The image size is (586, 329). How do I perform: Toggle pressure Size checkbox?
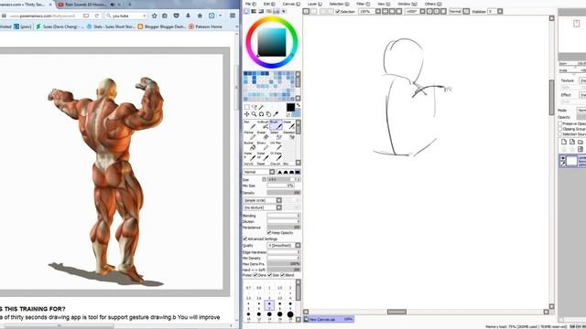click(x=270, y=275)
